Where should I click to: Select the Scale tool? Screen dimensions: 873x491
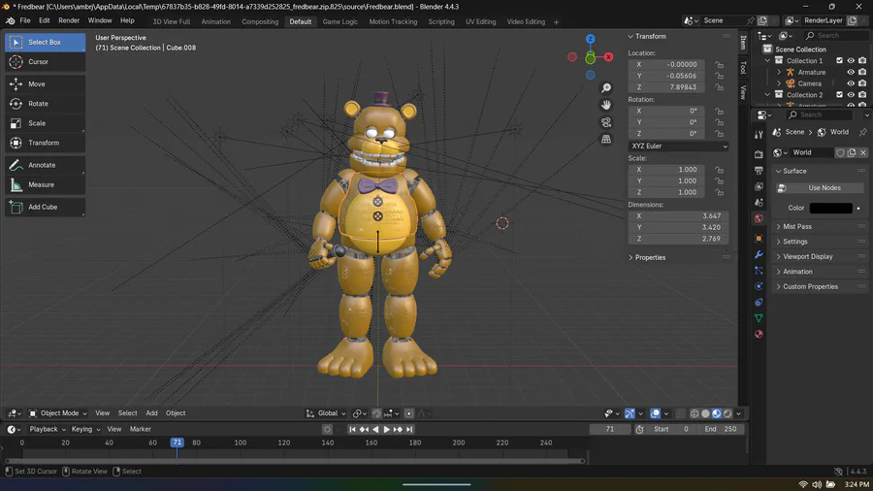coord(45,123)
